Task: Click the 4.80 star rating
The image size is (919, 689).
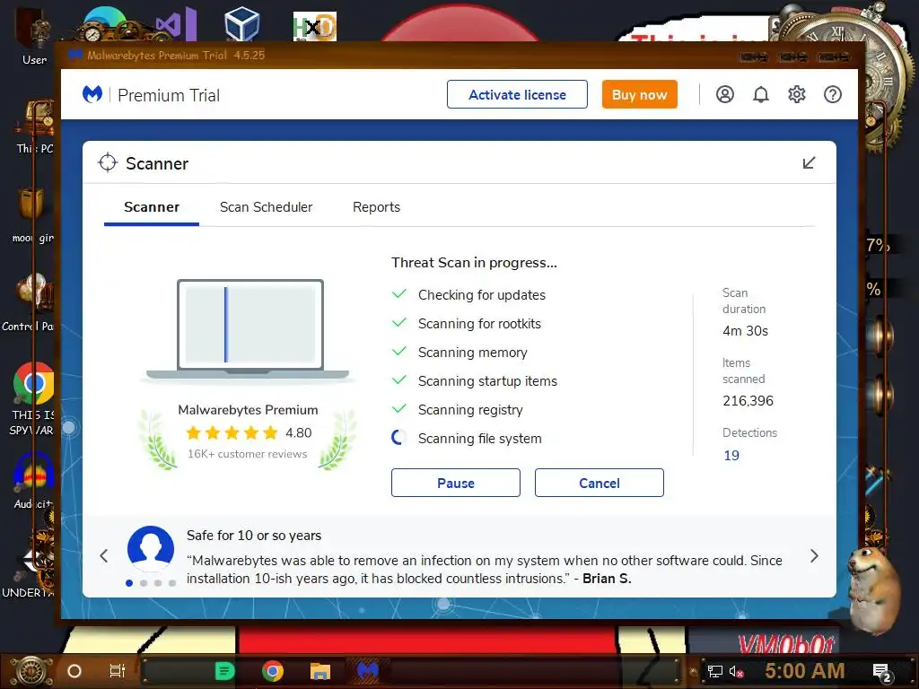Action: (x=249, y=433)
